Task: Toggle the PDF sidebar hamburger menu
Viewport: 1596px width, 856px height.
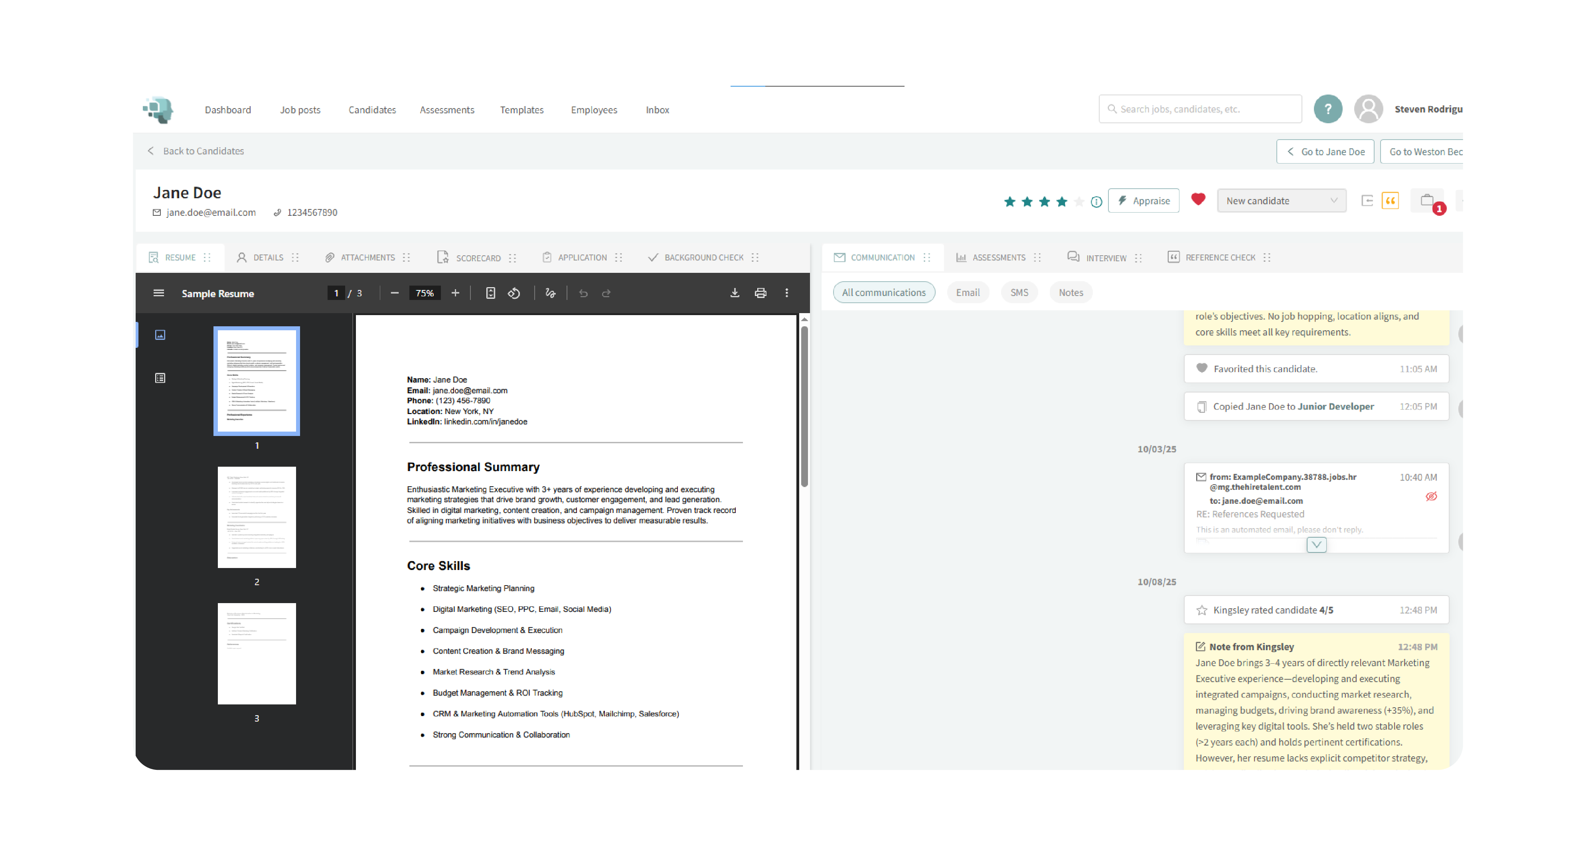Action: [x=159, y=293]
